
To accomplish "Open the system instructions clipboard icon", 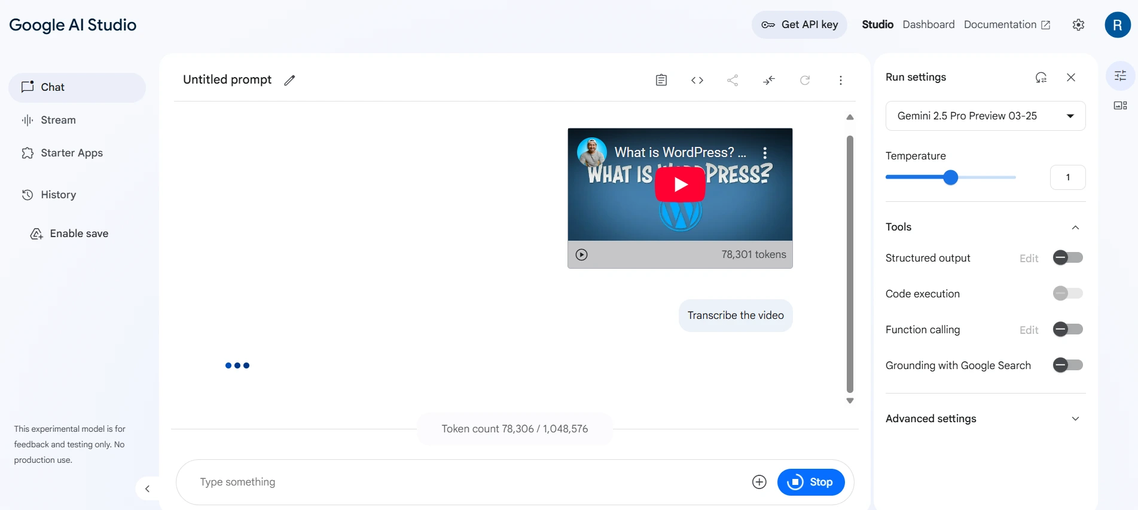I will (661, 80).
